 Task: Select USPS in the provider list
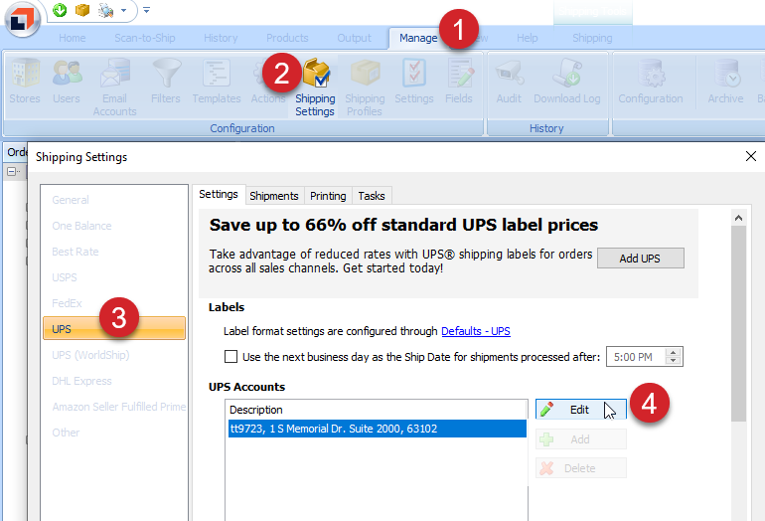113,277
